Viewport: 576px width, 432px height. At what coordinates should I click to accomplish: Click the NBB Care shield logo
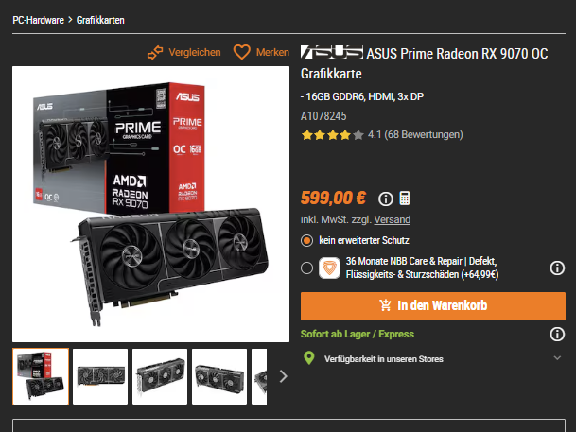[x=329, y=268]
